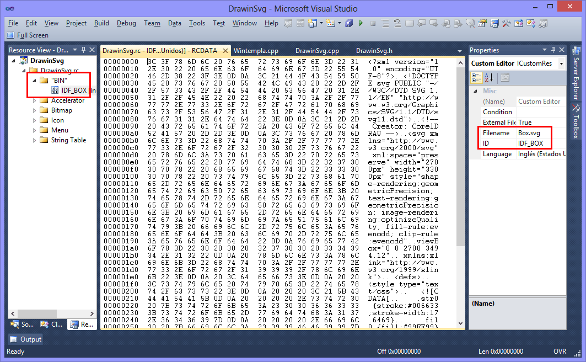Click the Language property label
Viewport: 586px width, 362px height.
tap(497, 154)
